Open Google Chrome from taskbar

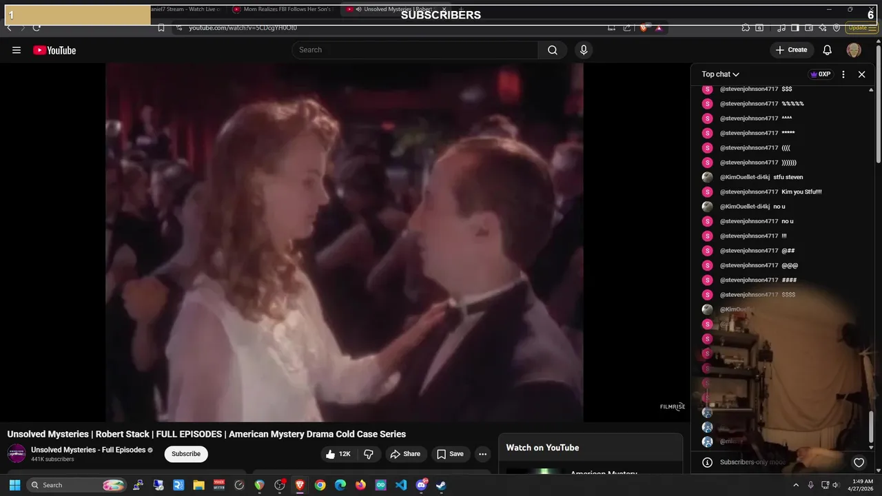[320, 485]
